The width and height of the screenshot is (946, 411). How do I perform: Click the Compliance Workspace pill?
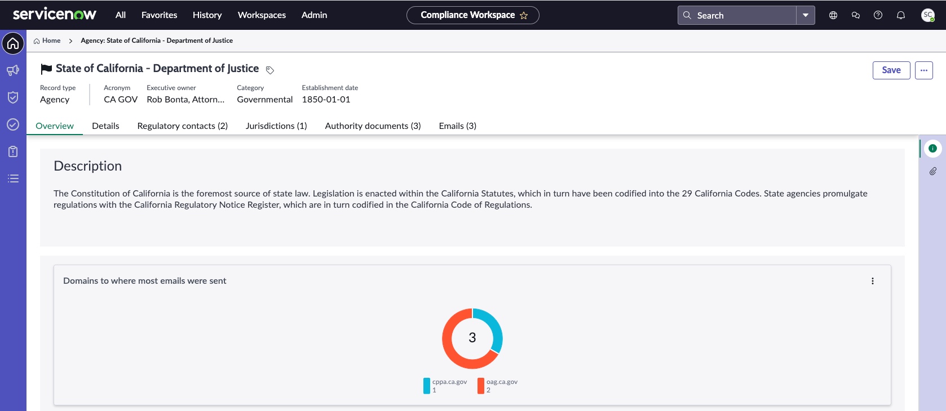click(473, 15)
